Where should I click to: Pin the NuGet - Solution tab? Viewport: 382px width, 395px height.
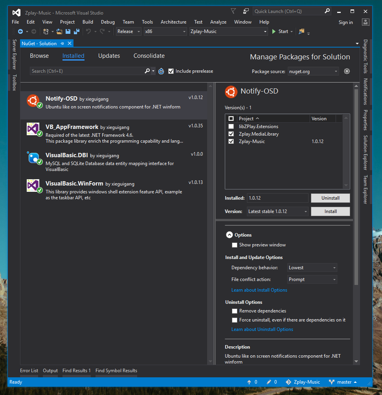pos(62,44)
